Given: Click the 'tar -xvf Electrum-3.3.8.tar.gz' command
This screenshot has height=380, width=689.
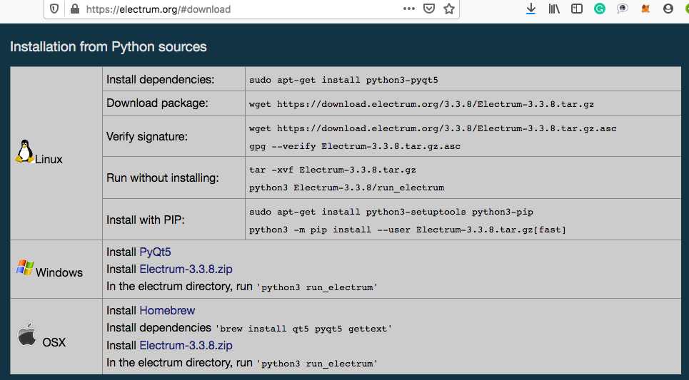Looking at the screenshot, I should tap(332, 170).
